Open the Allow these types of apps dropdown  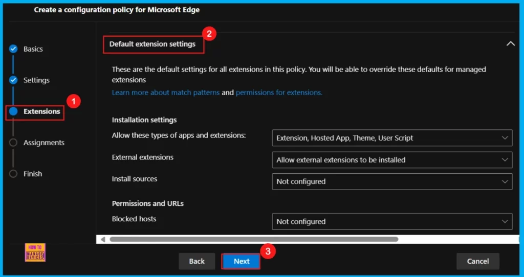tap(392, 138)
